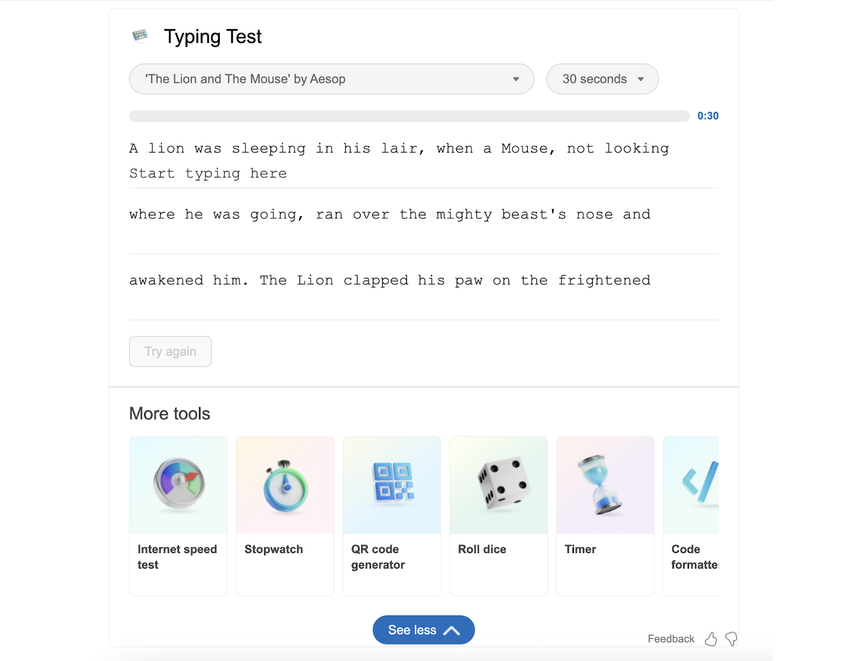This screenshot has width=860, height=661.
Task: Click the Try again button
Action: (x=170, y=351)
